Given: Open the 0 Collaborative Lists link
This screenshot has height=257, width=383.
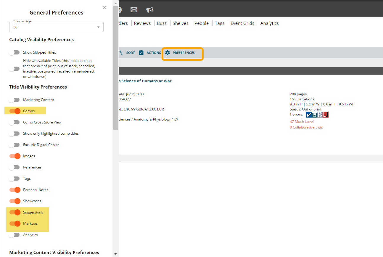Looking at the screenshot, I should click(x=306, y=127).
